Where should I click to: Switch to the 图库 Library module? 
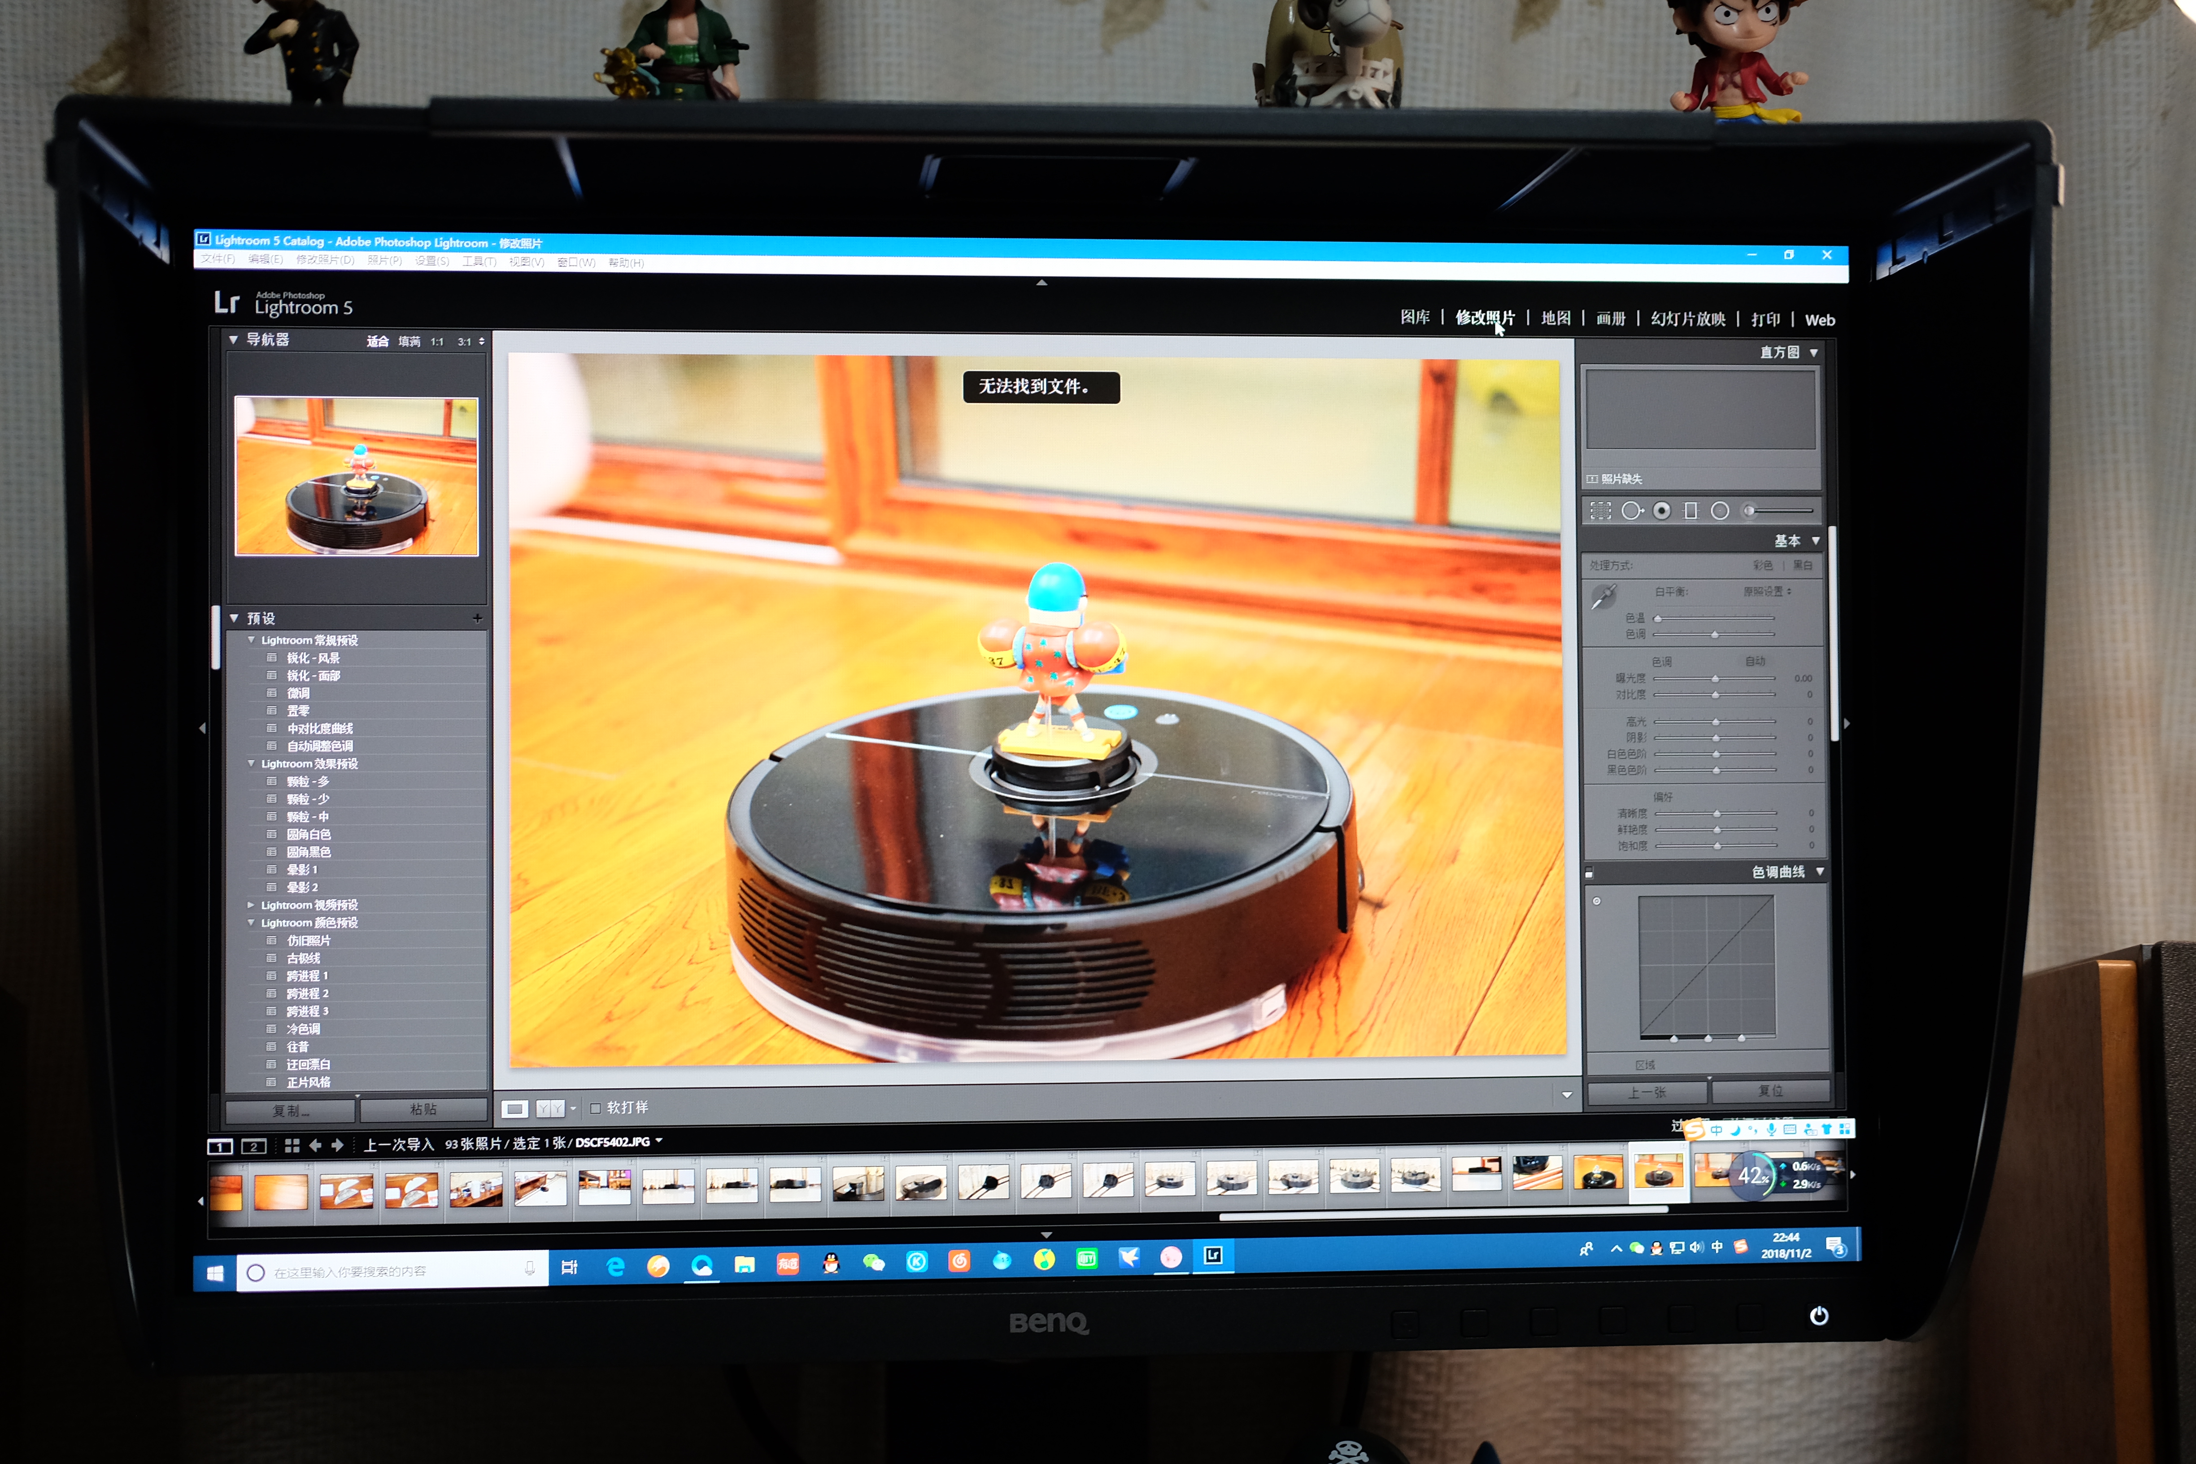[x=1415, y=318]
